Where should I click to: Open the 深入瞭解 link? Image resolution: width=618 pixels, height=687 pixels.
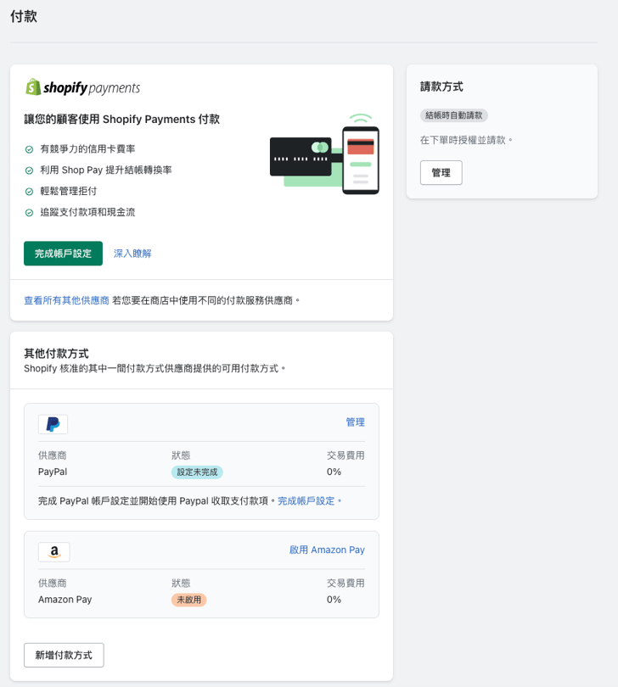(x=132, y=254)
